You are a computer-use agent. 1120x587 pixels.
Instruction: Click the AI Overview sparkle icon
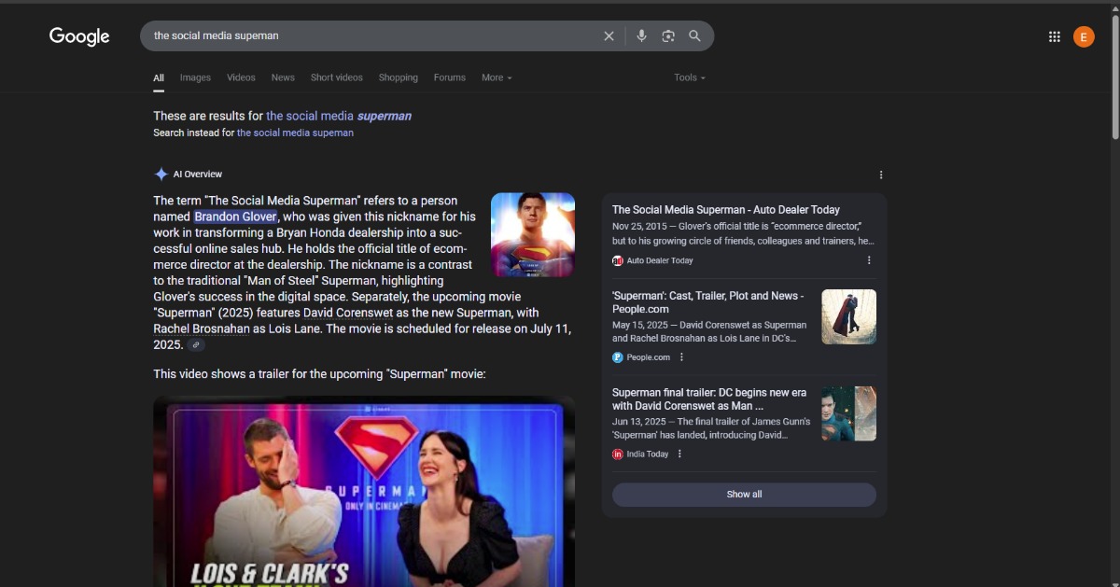tap(161, 175)
